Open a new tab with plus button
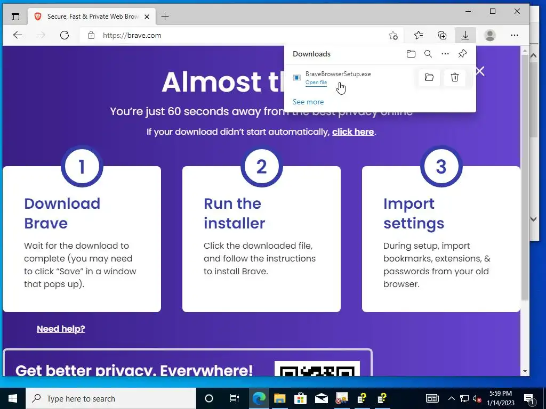Image resolution: width=546 pixels, height=409 pixels. click(165, 16)
